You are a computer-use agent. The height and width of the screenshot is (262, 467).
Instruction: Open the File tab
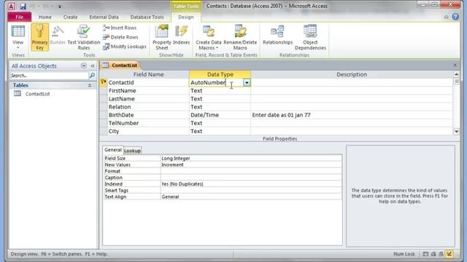pyautogui.click(x=20, y=17)
